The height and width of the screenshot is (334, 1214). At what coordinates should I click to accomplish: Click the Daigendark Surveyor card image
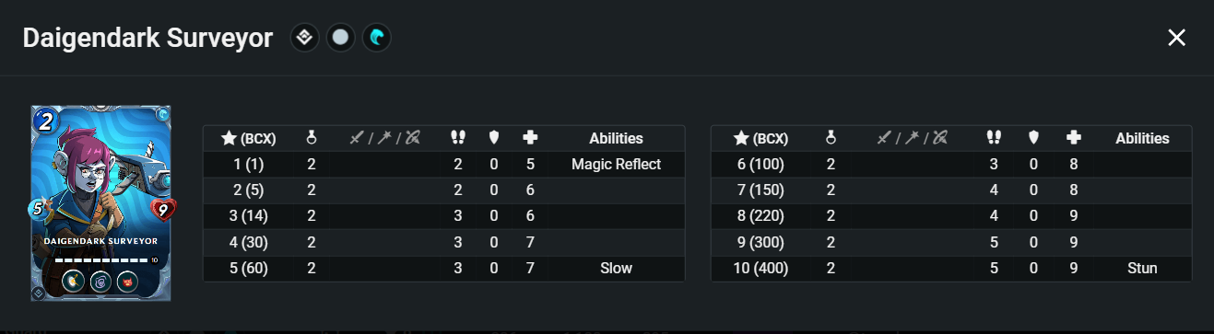click(x=101, y=202)
